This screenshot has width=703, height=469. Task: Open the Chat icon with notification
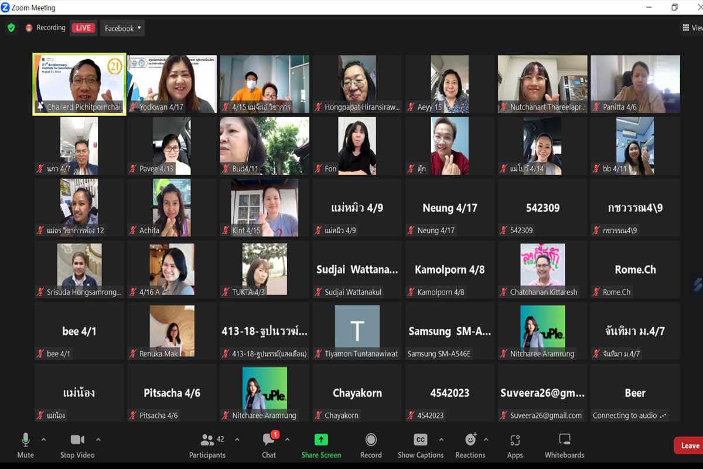tap(269, 440)
